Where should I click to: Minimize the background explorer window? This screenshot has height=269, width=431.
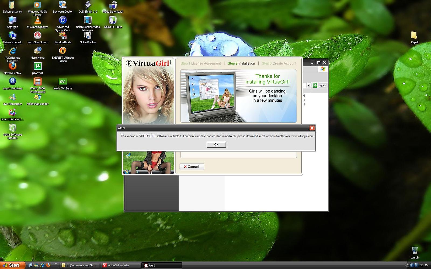pos(312,63)
